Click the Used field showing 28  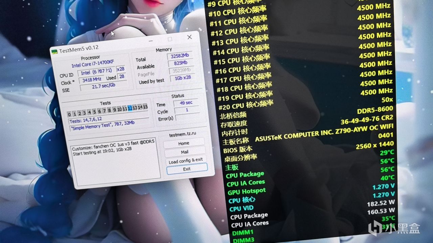click(x=121, y=77)
